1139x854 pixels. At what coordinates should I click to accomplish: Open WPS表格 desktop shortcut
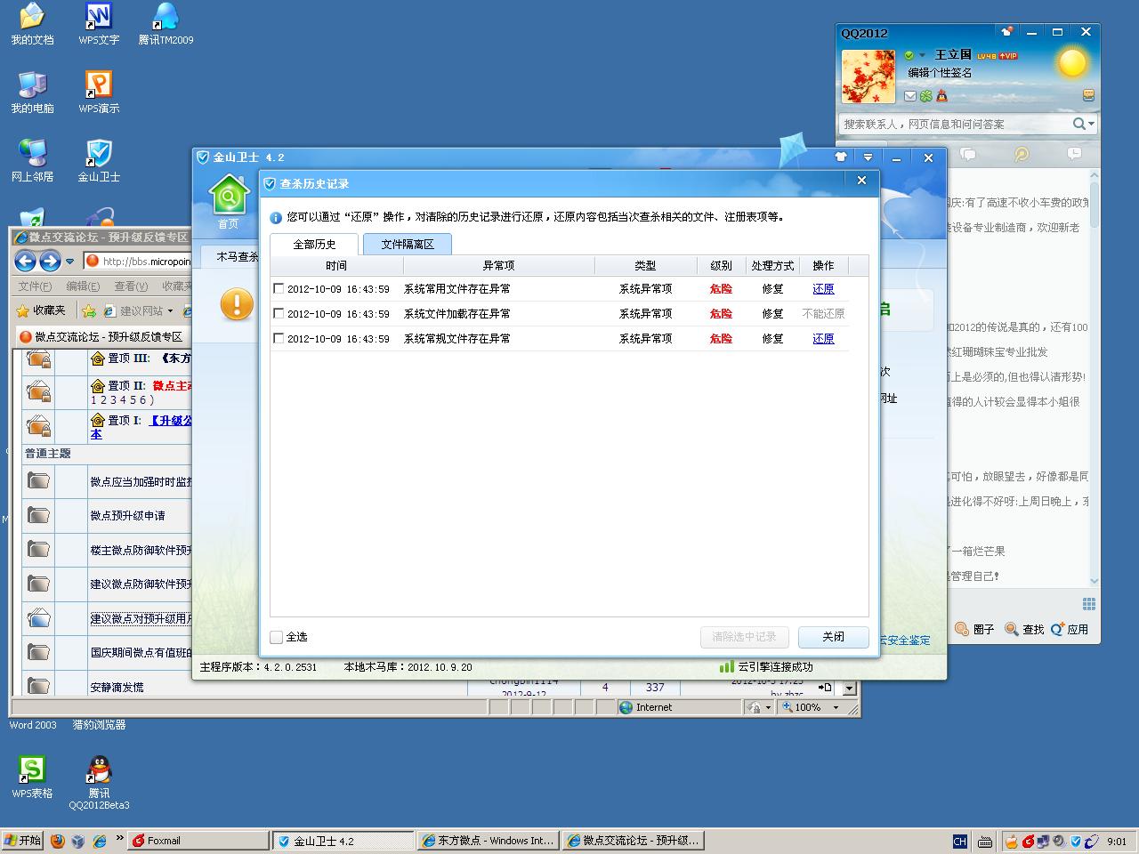click(x=32, y=777)
